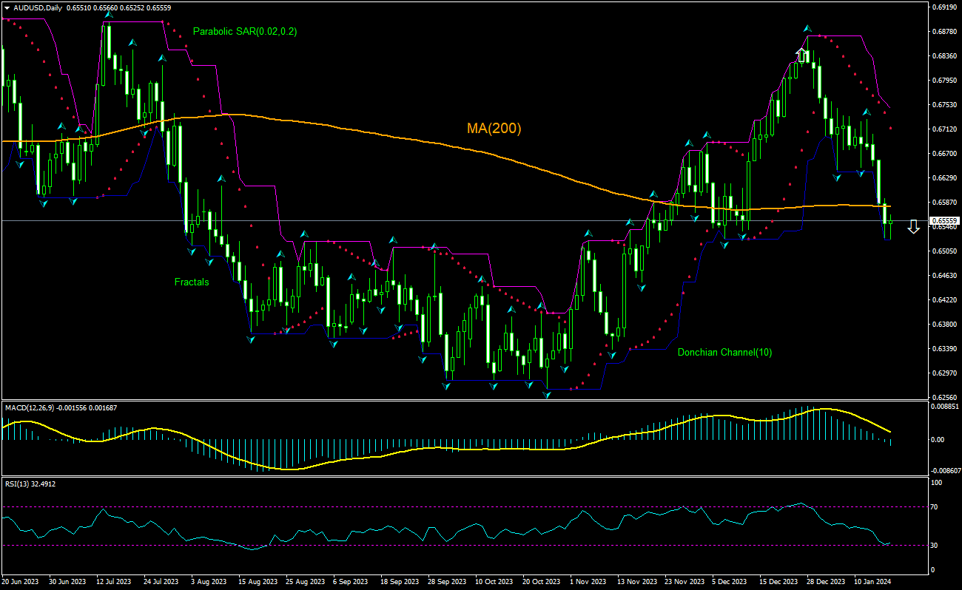
Task: Open the Donchian Channel(10) label options
Action: 724,353
